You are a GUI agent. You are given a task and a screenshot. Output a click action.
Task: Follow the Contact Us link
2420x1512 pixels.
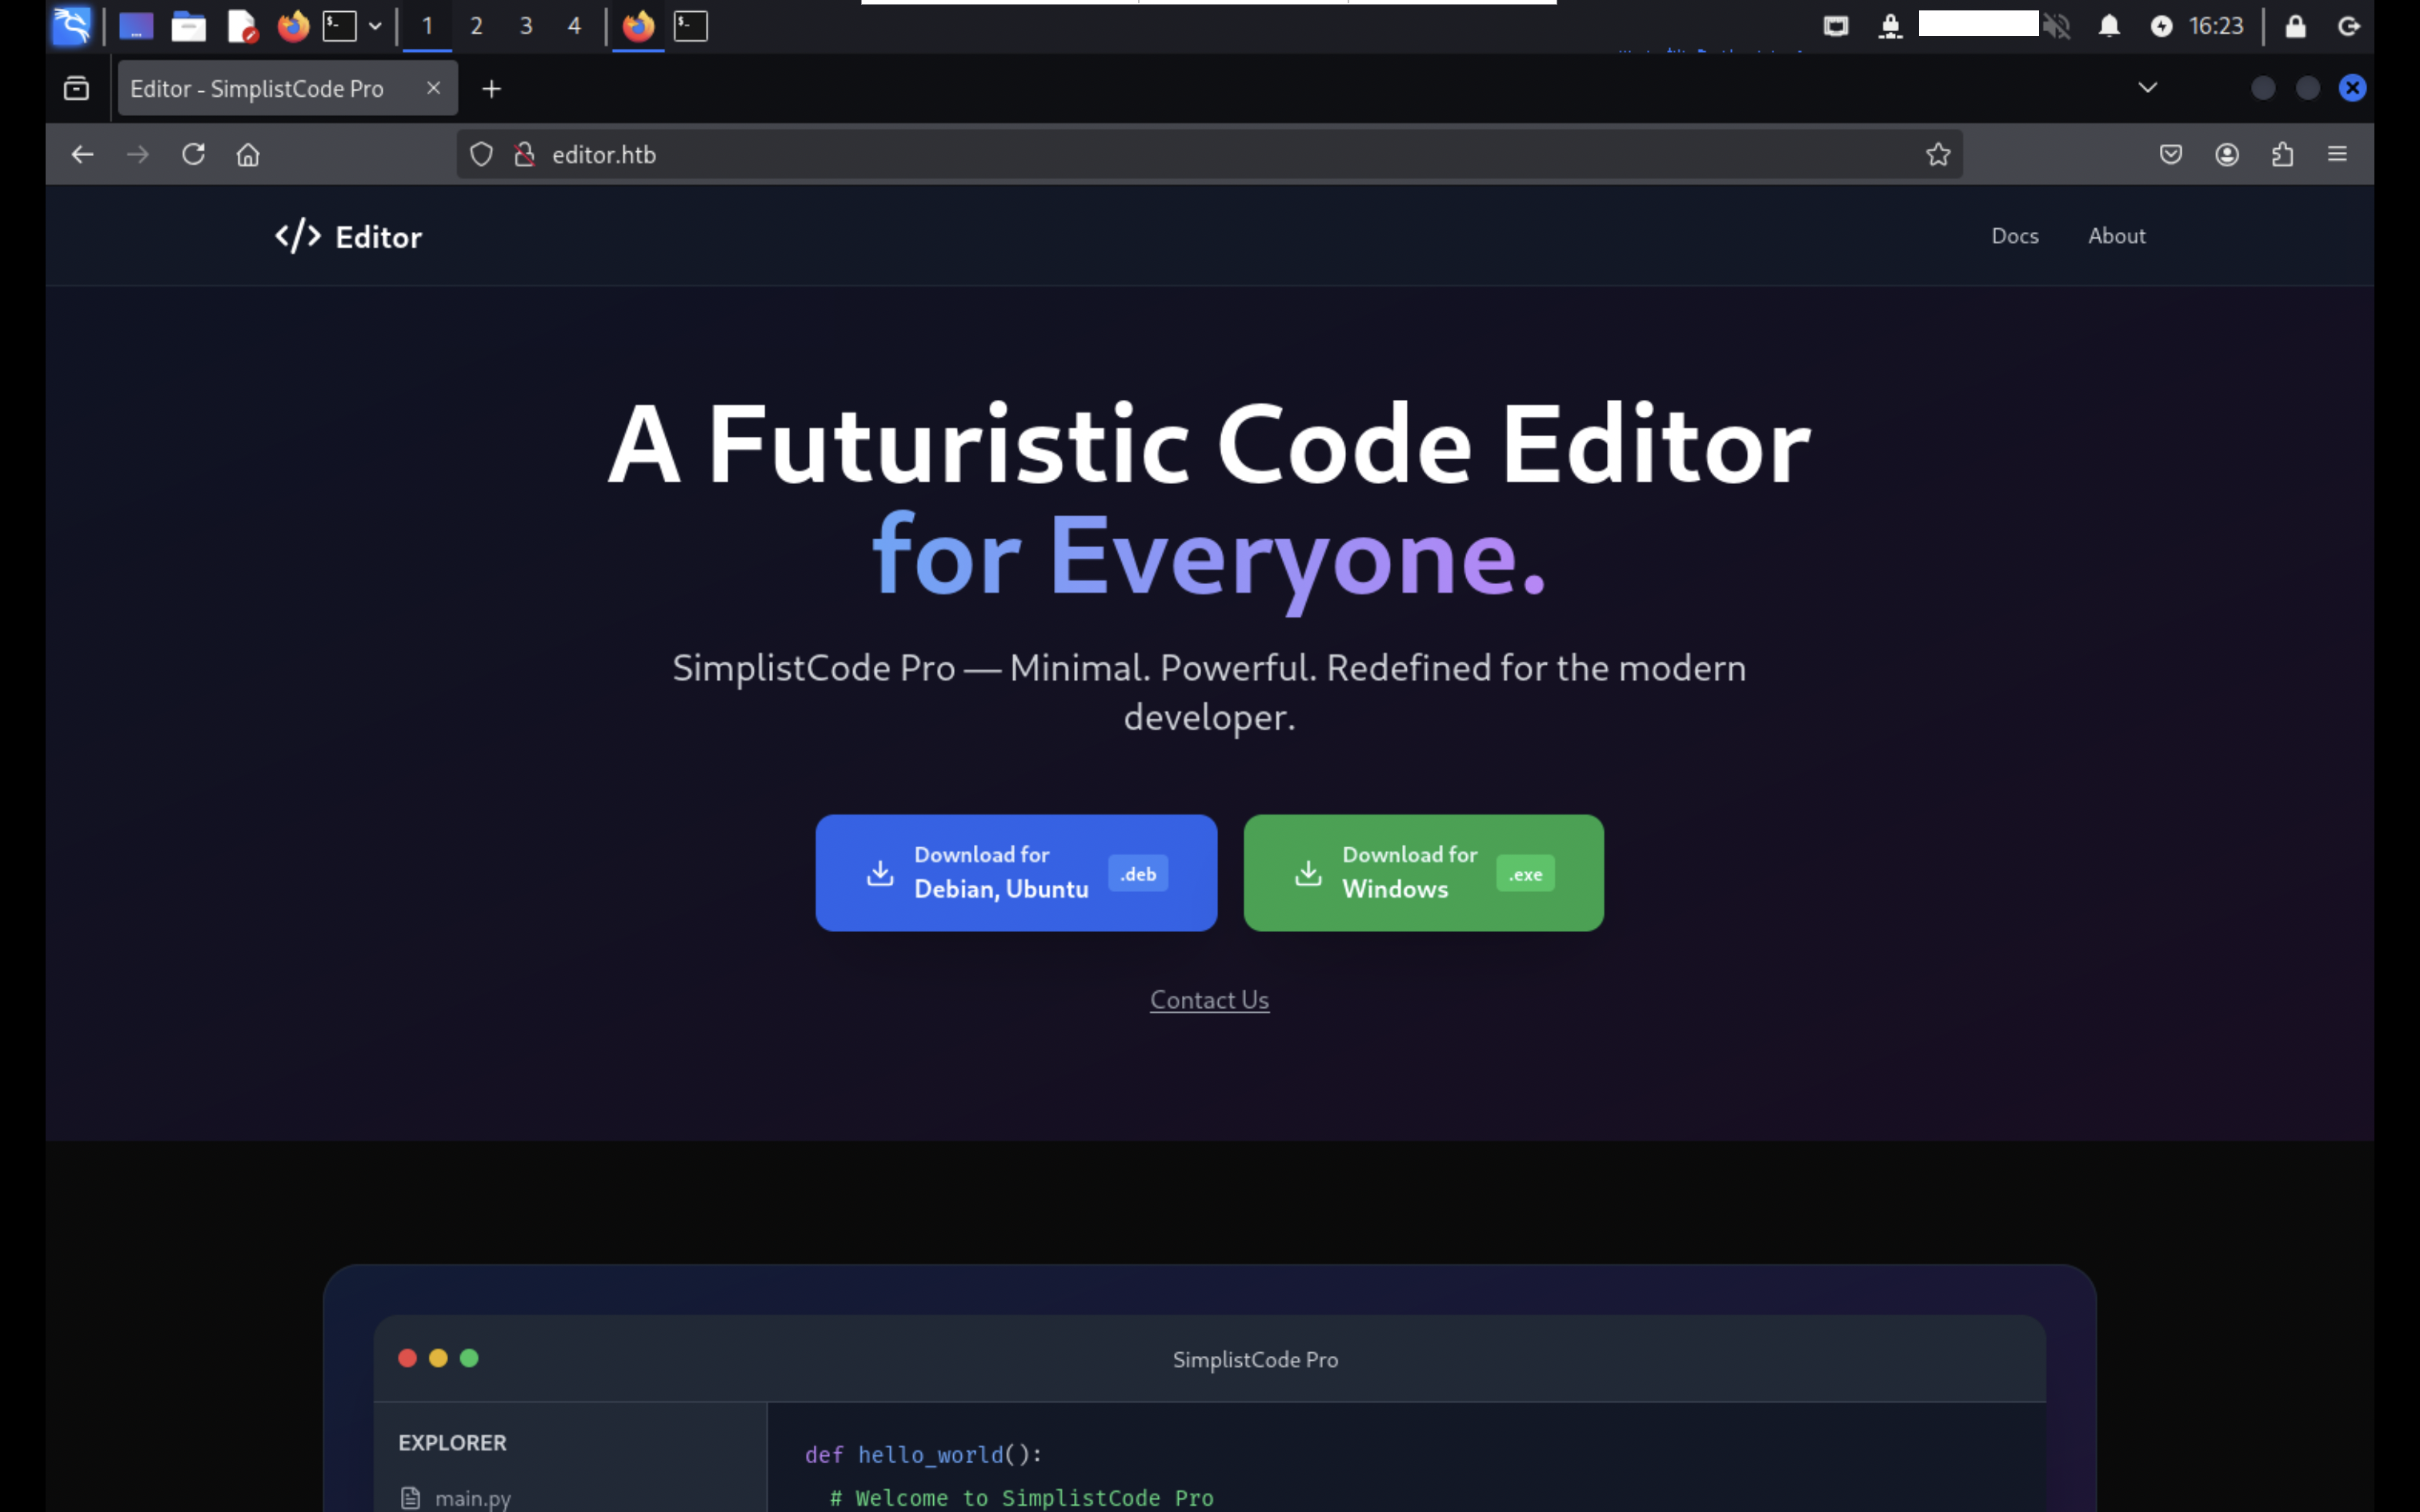click(1209, 999)
